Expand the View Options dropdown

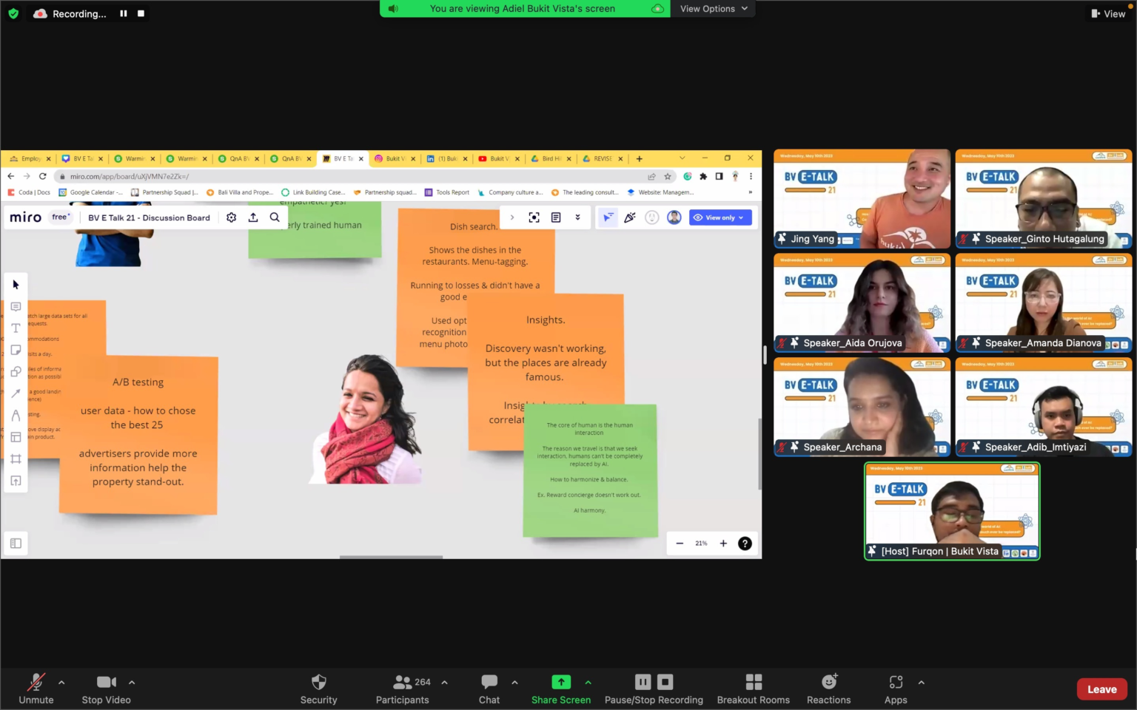714,9
